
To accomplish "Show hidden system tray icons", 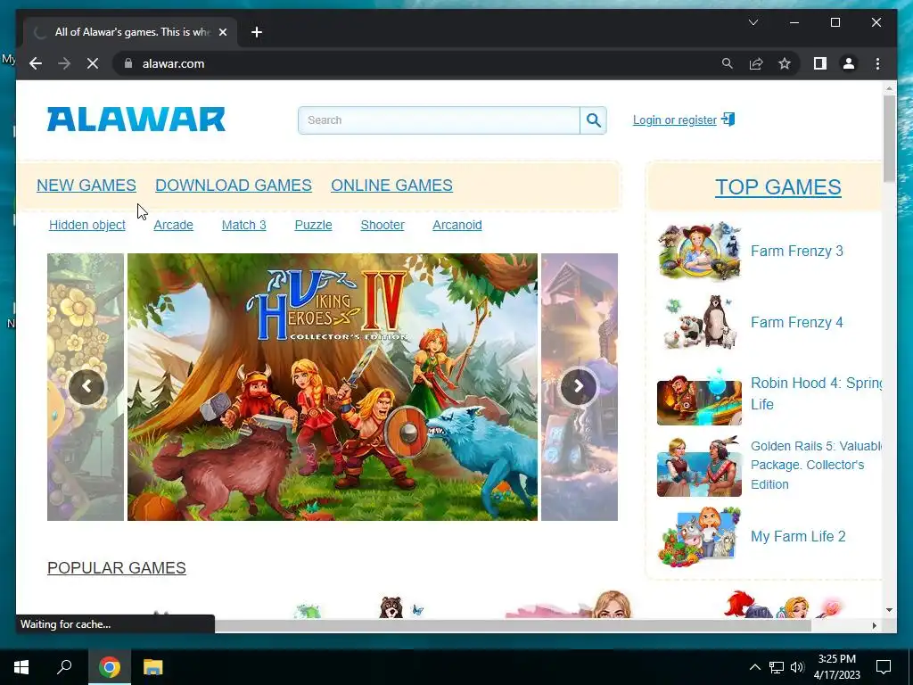I will (x=754, y=667).
